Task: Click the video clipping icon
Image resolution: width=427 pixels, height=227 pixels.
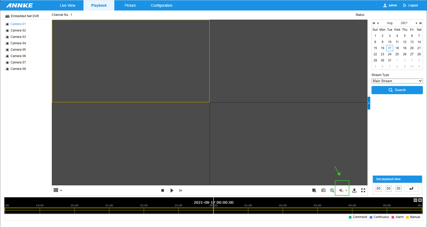Action: pyautogui.click(x=314, y=190)
